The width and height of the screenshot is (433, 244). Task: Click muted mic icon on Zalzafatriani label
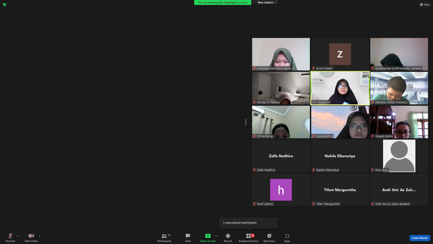tap(373, 68)
